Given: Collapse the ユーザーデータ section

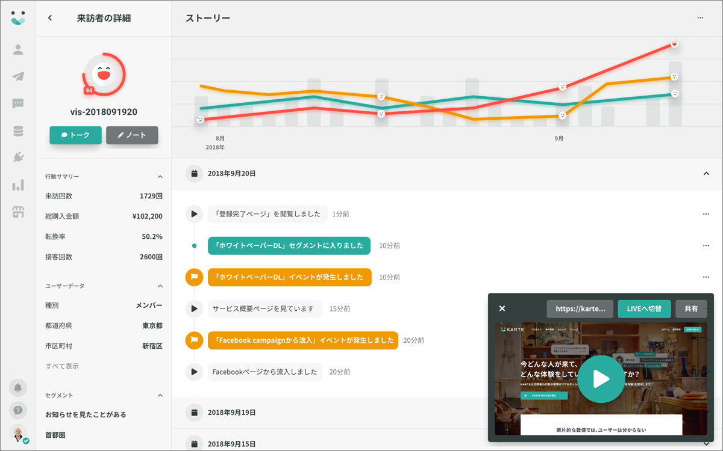Looking at the screenshot, I should click(x=160, y=286).
